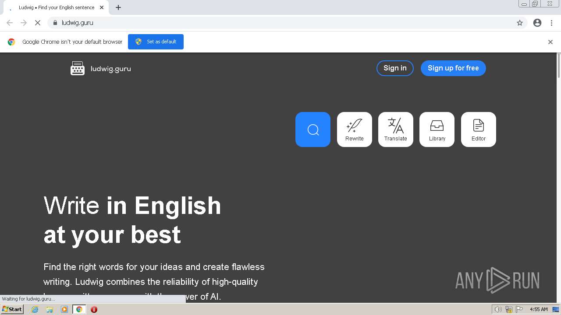Viewport: 561px width, 315px height.
Task: Open the volume speaker tray icon
Action: click(x=498, y=309)
